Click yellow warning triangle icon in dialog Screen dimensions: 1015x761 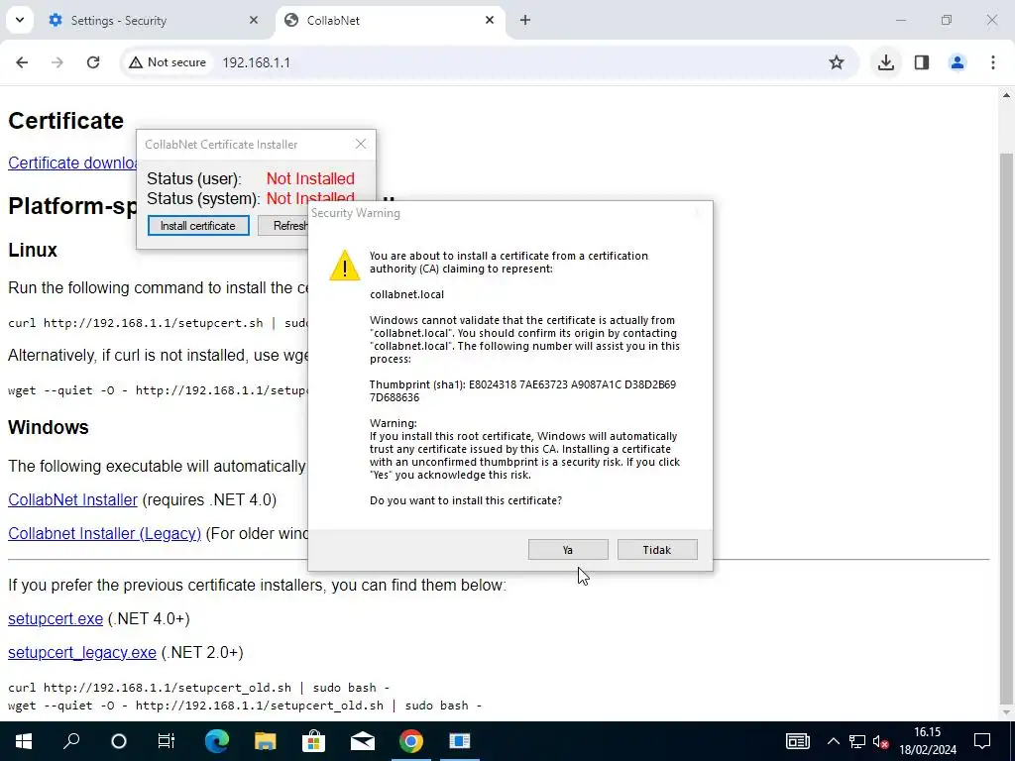coord(344,266)
